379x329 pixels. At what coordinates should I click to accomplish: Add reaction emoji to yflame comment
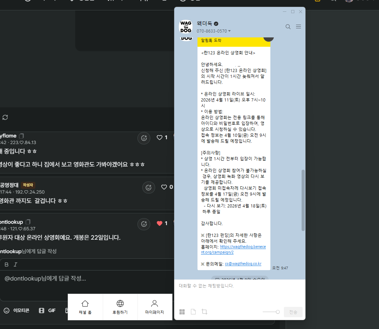point(144,138)
